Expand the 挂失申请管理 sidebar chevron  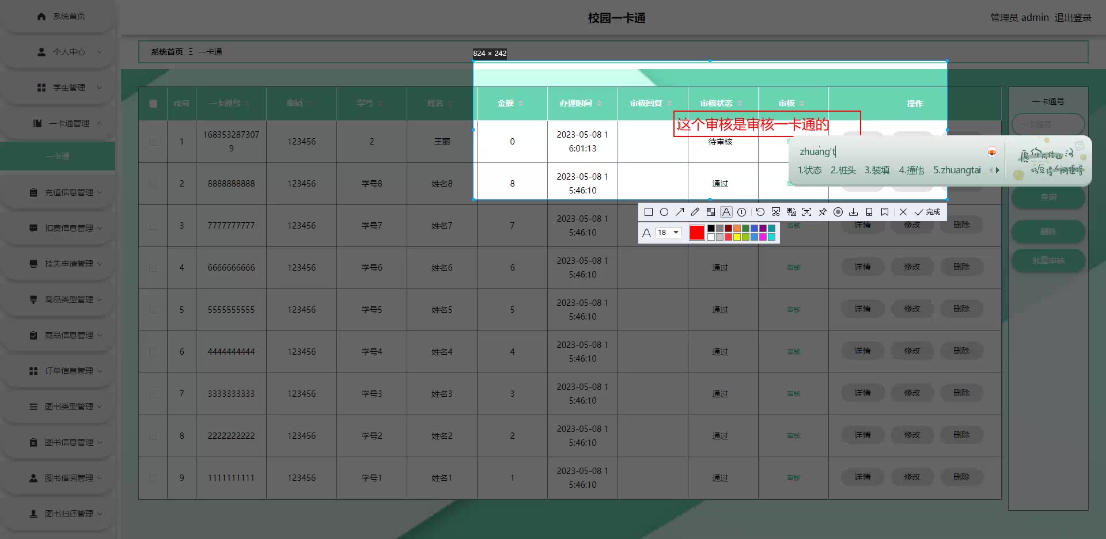tap(100, 264)
